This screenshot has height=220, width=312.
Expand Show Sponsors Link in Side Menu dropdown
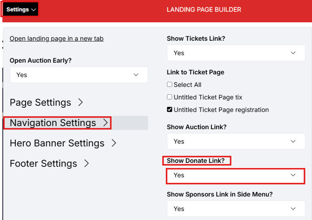pos(236,209)
